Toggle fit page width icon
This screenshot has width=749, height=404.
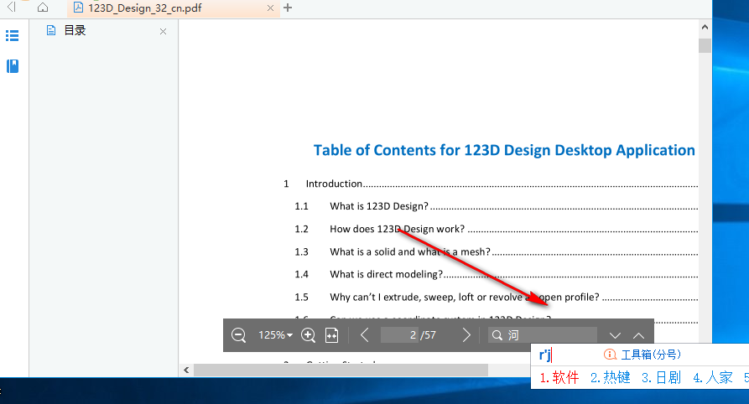click(331, 335)
